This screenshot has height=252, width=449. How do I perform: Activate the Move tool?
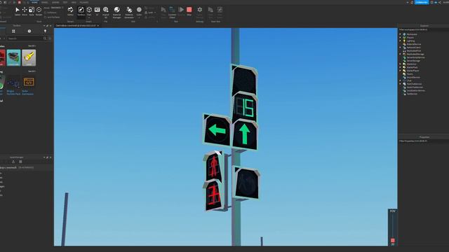[x=25, y=10]
